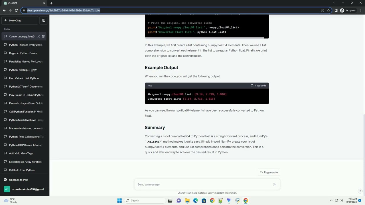Collapse the ChatGPT sidebar panel
The height and width of the screenshot is (205, 365).
(44, 20)
